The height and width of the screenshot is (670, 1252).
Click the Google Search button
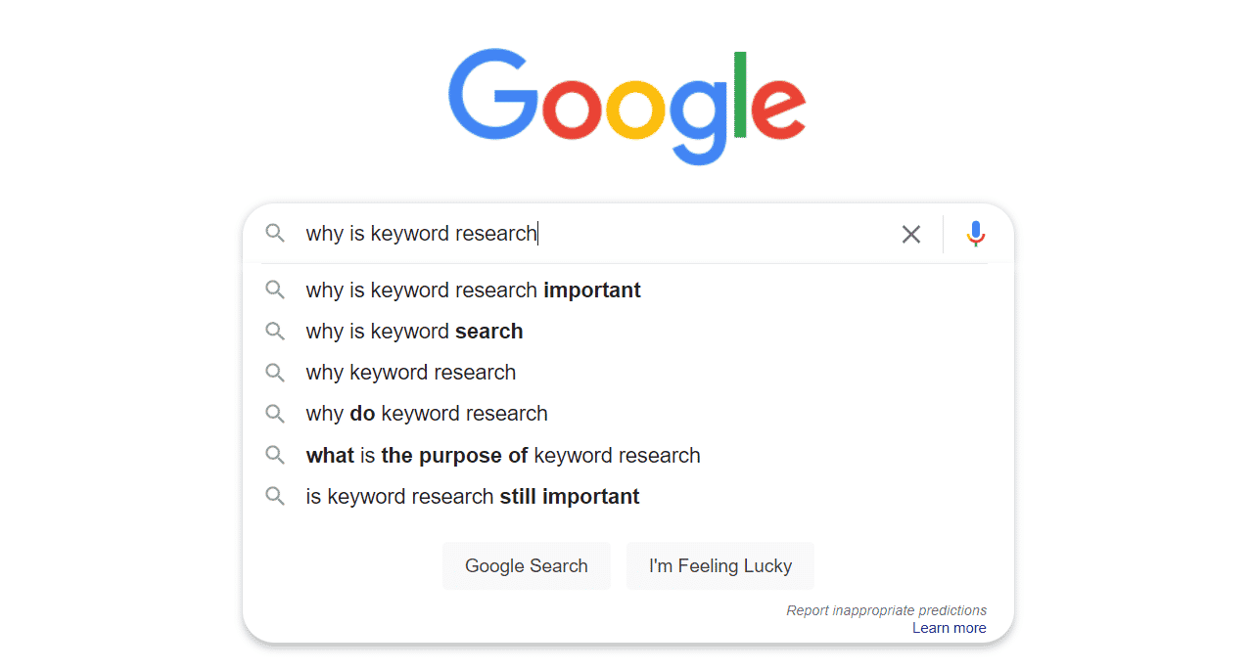coord(527,566)
